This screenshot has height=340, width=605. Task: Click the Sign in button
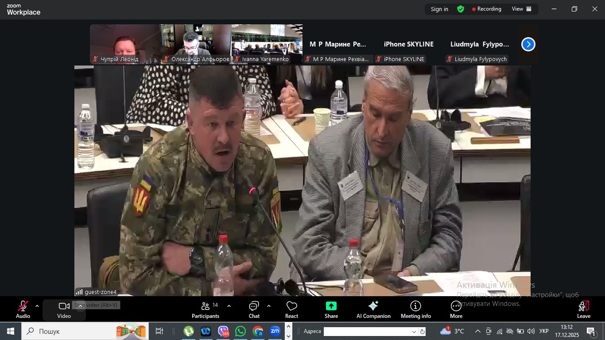tap(439, 9)
